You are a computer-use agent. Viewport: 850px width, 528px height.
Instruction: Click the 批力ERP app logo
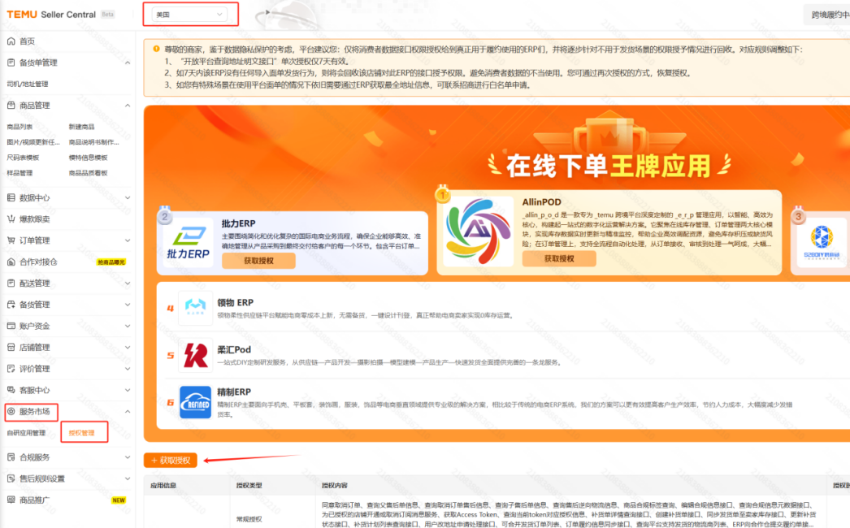[188, 242]
